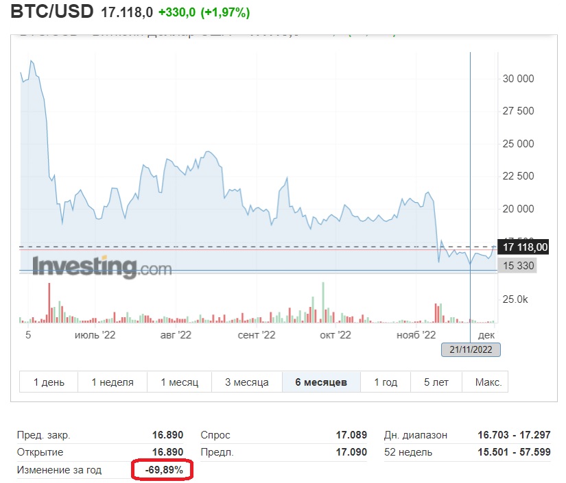The height and width of the screenshot is (483, 566).
Task: Click the "Предл." ask value 17.090
Action: (x=351, y=452)
